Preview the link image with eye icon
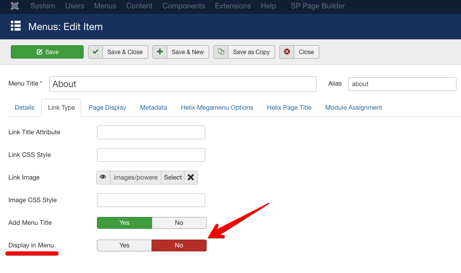 pos(103,178)
